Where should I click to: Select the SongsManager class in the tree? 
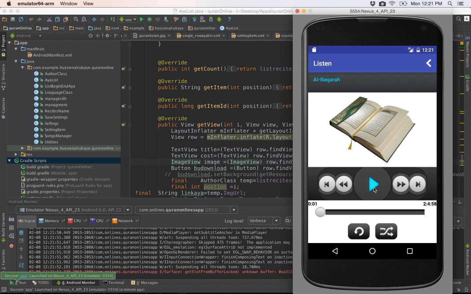point(58,136)
